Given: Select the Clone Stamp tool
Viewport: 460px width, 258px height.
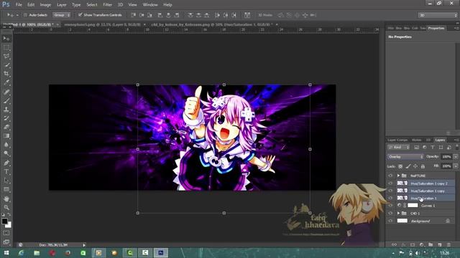Looking at the screenshot, I should (x=6, y=110).
